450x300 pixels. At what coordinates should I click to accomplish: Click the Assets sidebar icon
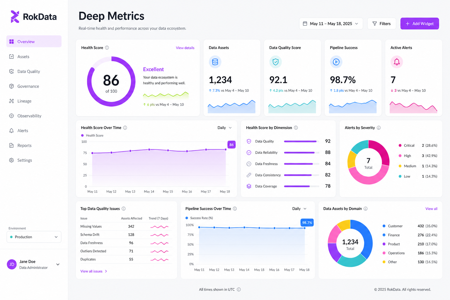point(11,57)
